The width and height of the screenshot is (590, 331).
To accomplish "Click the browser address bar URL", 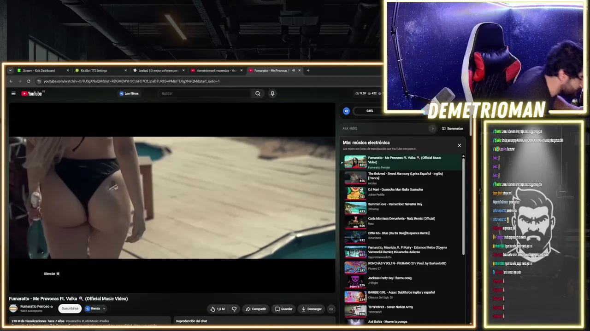I will (131, 81).
